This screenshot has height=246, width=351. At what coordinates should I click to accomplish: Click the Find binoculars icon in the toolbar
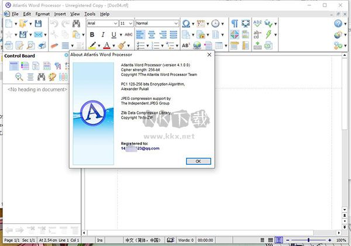pyautogui.click(x=77, y=23)
